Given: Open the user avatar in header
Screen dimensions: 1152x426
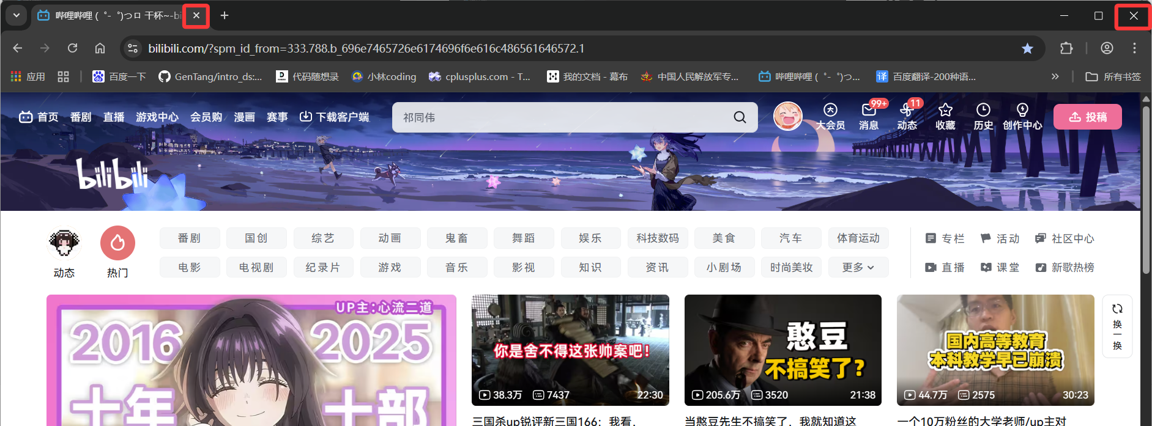Looking at the screenshot, I should tap(788, 116).
